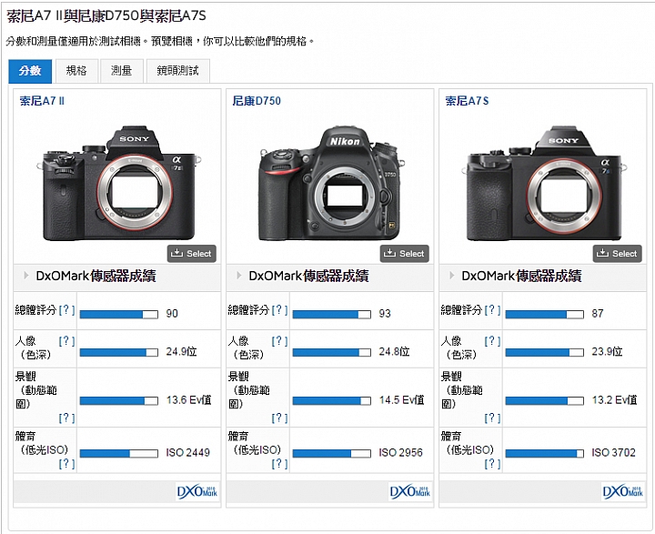The image size is (655, 534).
Task: Open 景觀動態範圍 help [?] for Sony A7S
Action: point(492,418)
